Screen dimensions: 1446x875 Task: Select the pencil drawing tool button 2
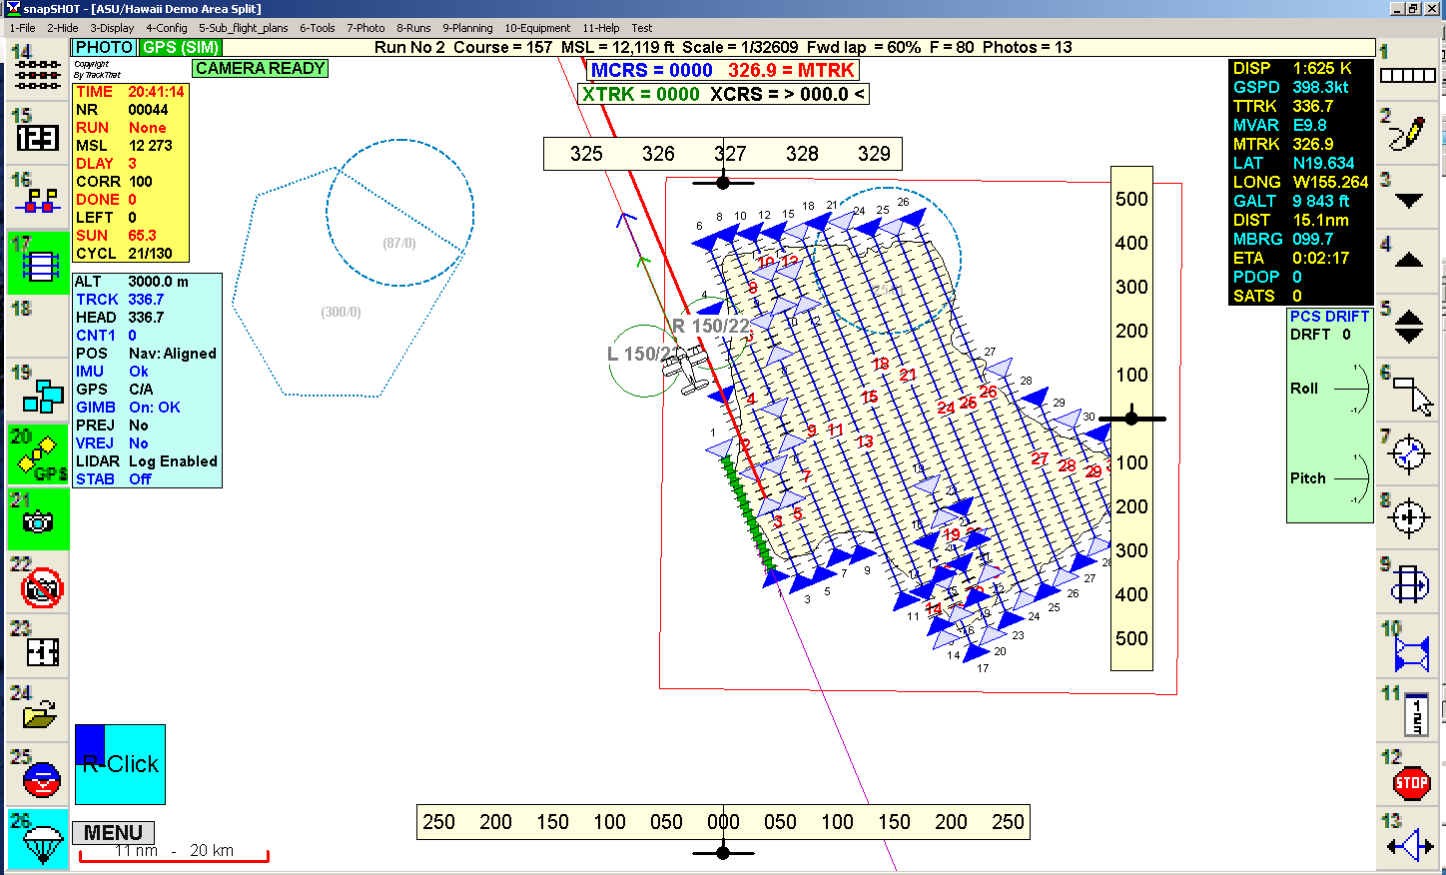(x=1407, y=133)
